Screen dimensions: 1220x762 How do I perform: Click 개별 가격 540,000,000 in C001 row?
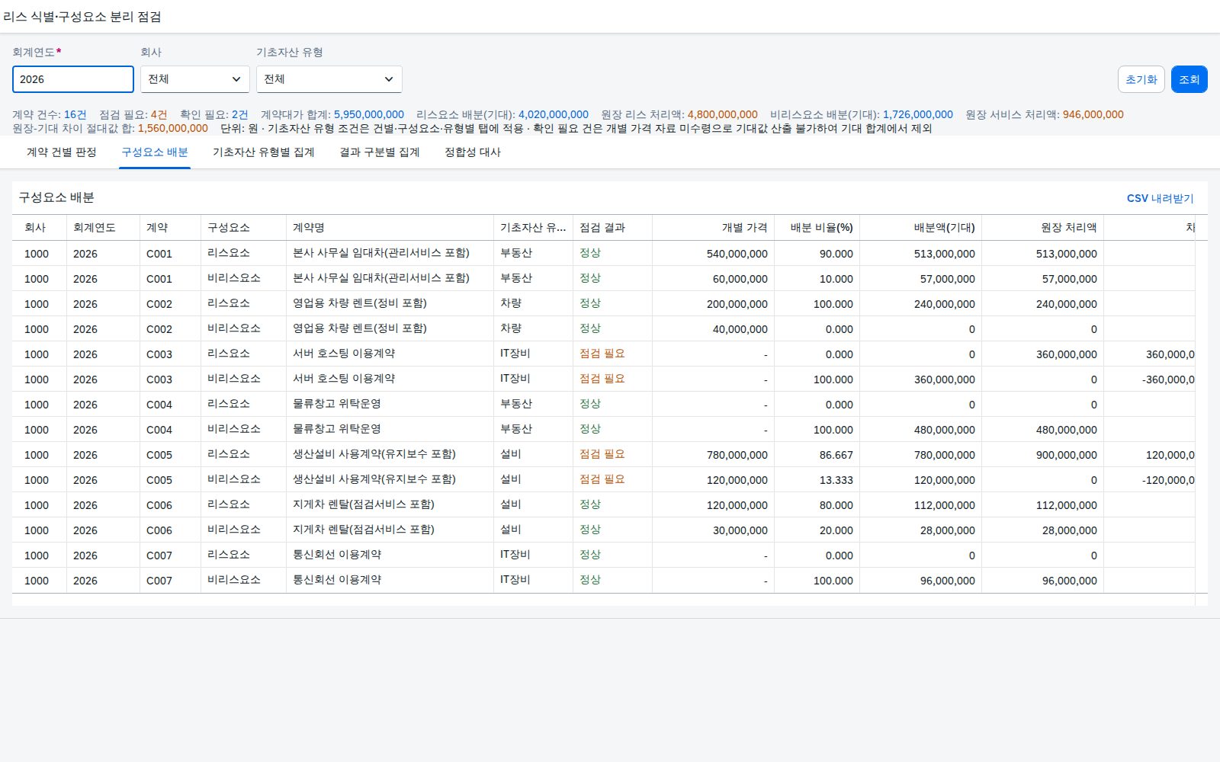tap(737, 254)
